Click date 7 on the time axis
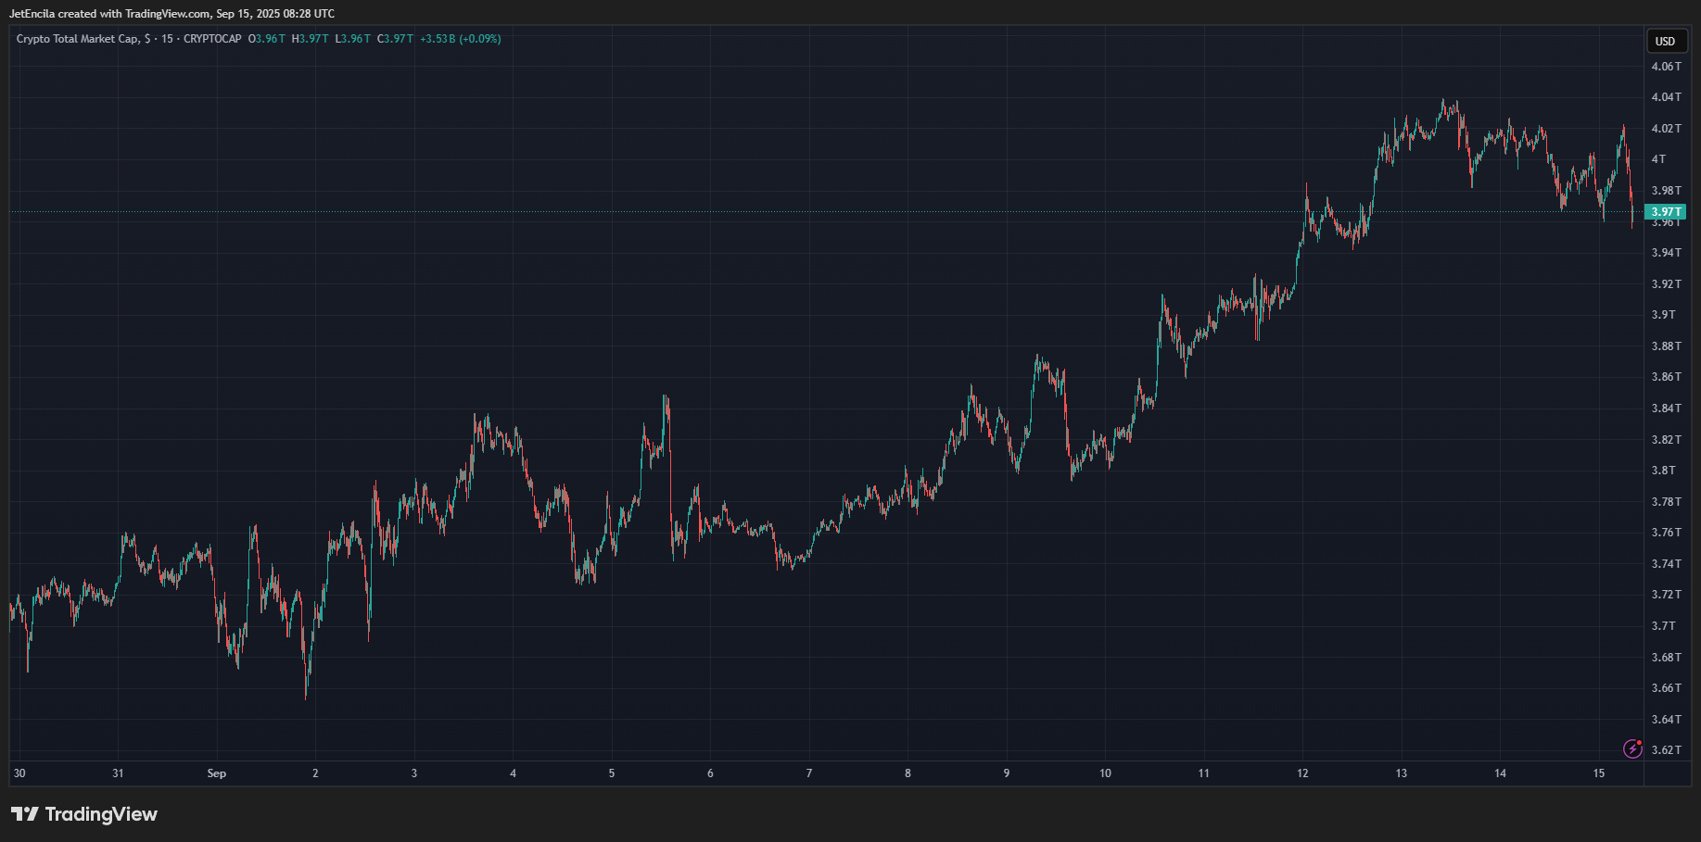1701x842 pixels. point(808,773)
